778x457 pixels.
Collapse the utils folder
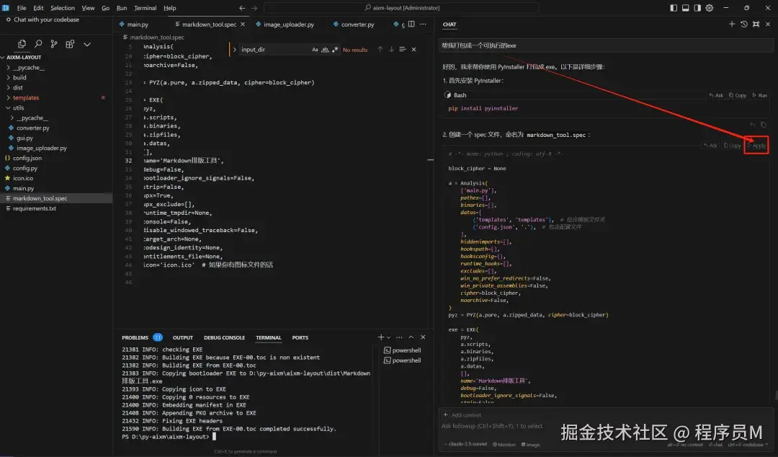click(x=18, y=108)
